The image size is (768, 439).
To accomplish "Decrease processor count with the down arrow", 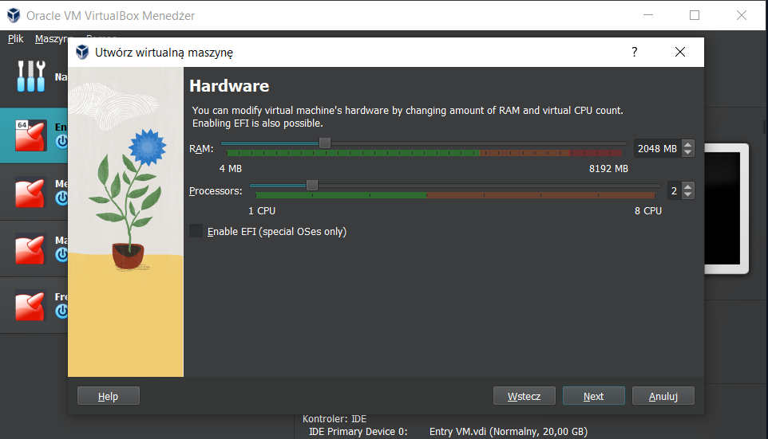I will coord(688,194).
